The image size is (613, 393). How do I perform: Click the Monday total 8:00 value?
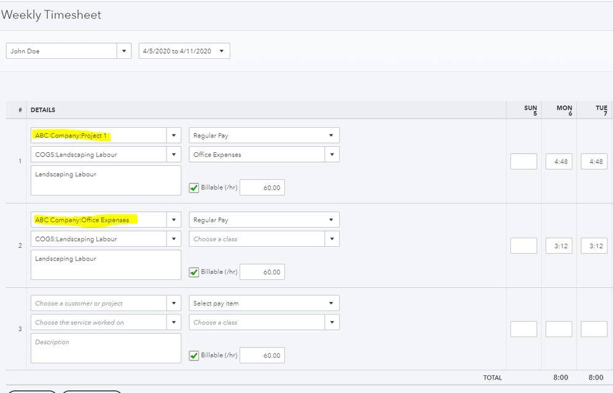[x=561, y=378]
